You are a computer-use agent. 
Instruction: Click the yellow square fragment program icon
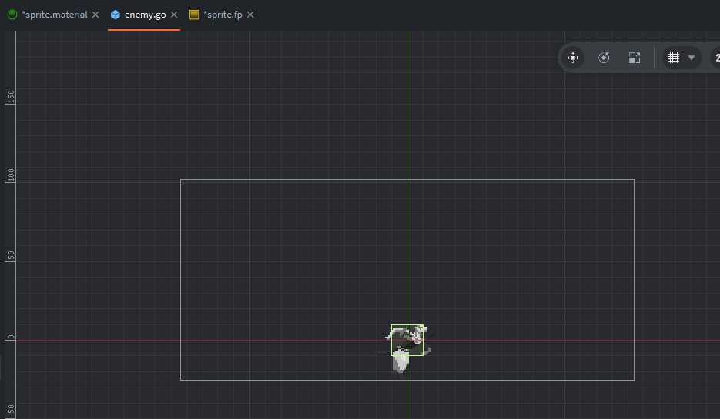coord(194,15)
